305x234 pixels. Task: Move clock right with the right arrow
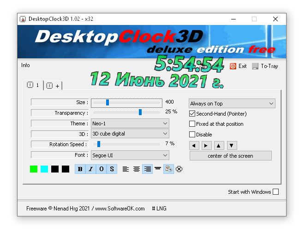point(206,146)
